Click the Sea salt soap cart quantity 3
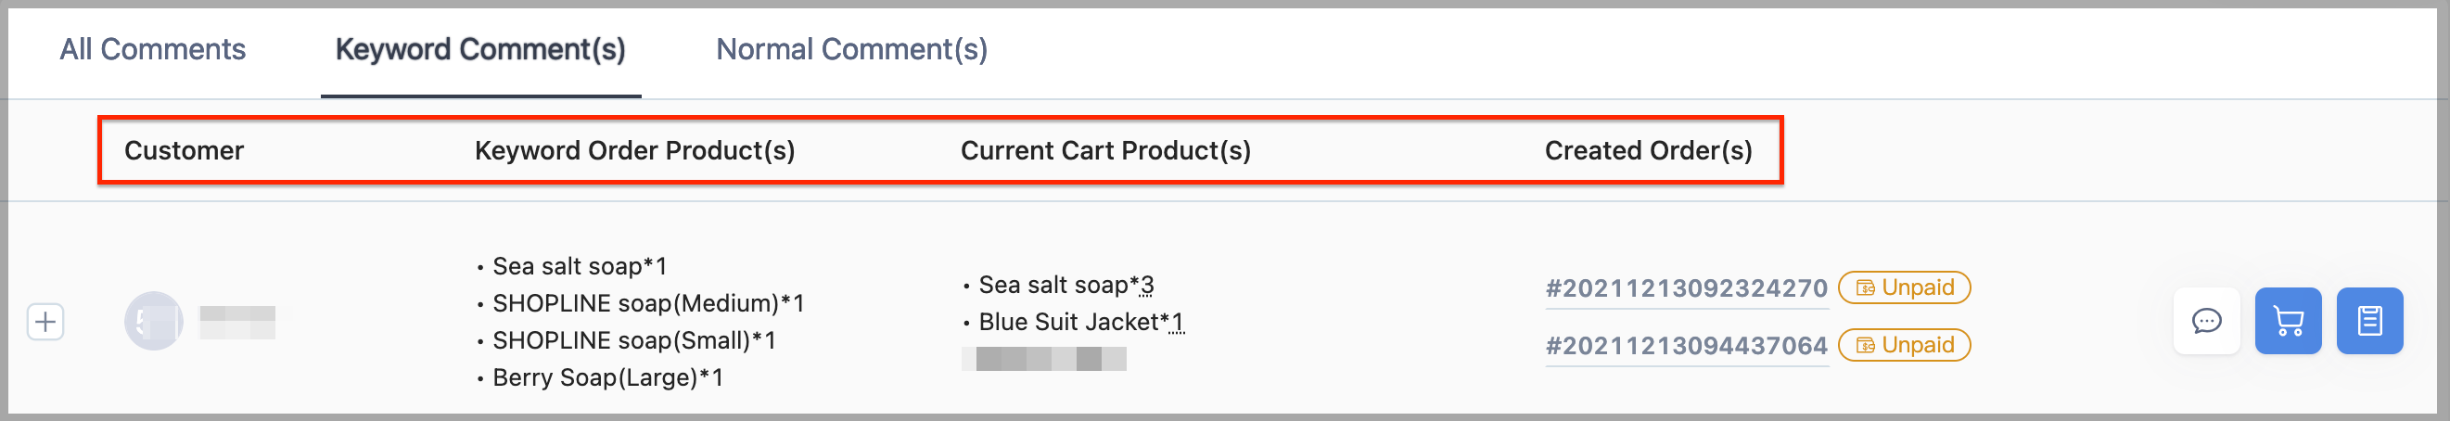 [1147, 285]
